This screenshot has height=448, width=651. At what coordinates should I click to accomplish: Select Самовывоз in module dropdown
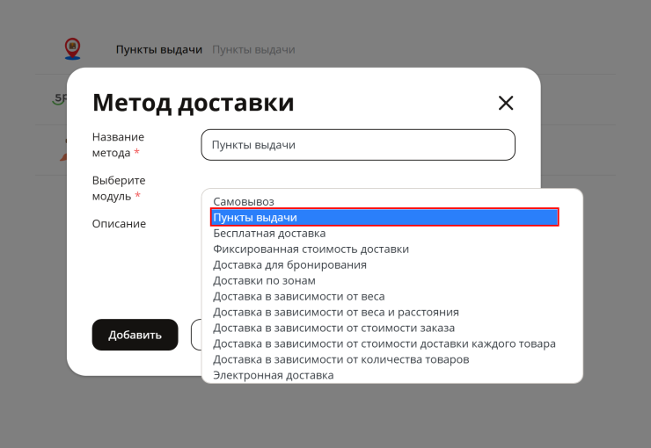tap(384, 201)
